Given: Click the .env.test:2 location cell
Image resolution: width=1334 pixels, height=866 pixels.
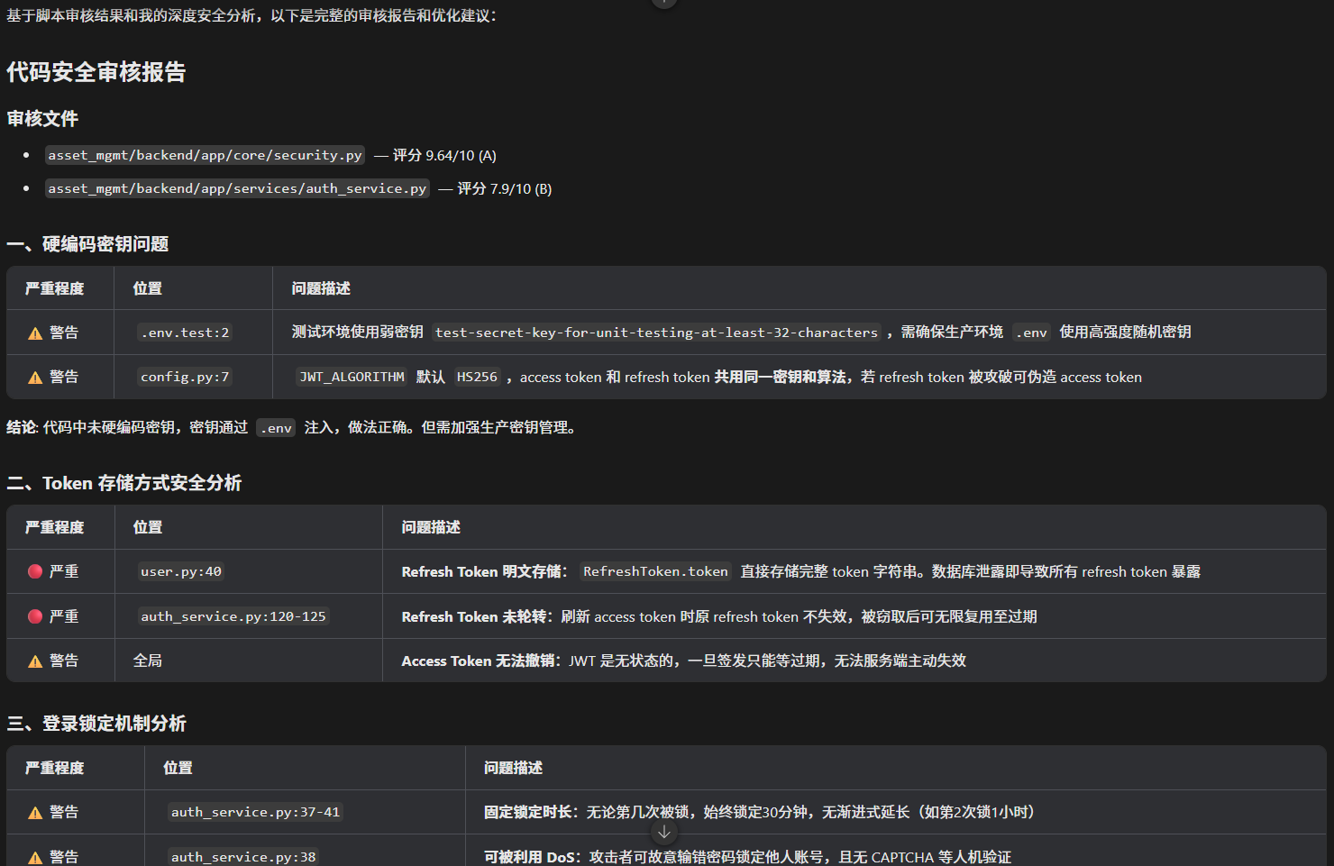Looking at the screenshot, I should (x=185, y=333).
